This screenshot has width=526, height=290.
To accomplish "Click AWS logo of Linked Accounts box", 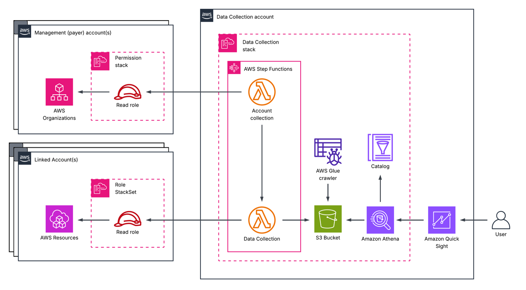I will point(25,158).
